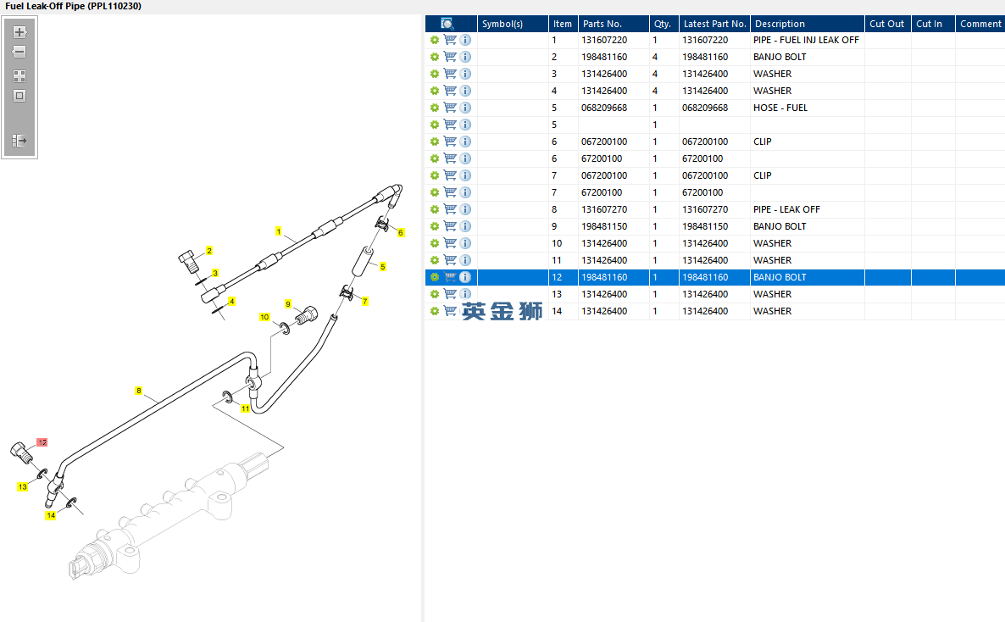Select callout 8 on the leak off pipe
1005x622 pixels.
click(x=138, y=391)
